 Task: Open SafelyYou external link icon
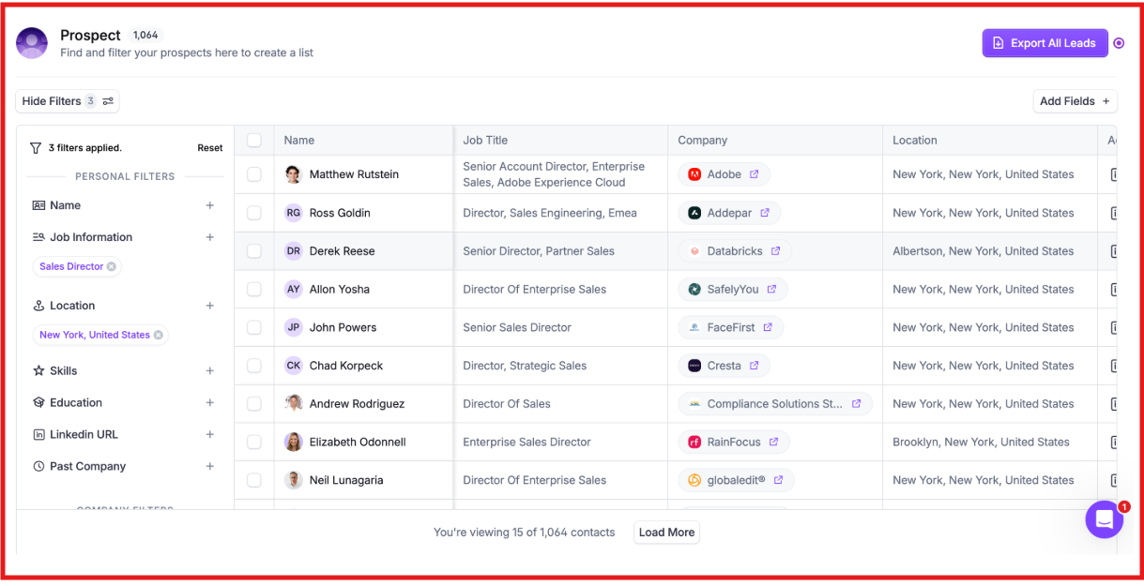[771, 290]
